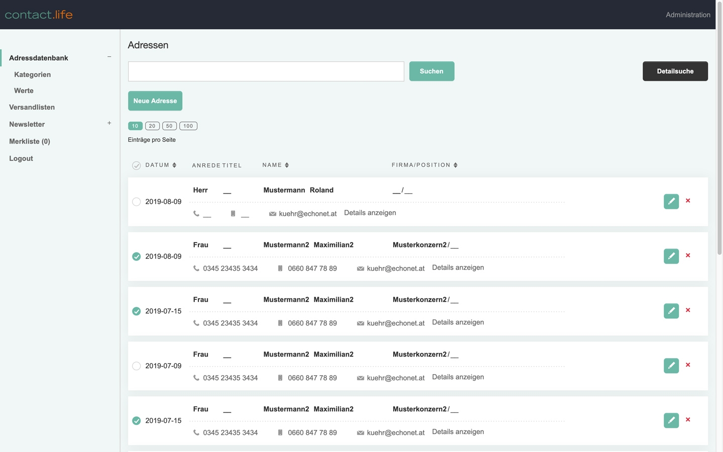
Task: Check the 2019-07-09 entry checkbox
Action: (136, 366)
